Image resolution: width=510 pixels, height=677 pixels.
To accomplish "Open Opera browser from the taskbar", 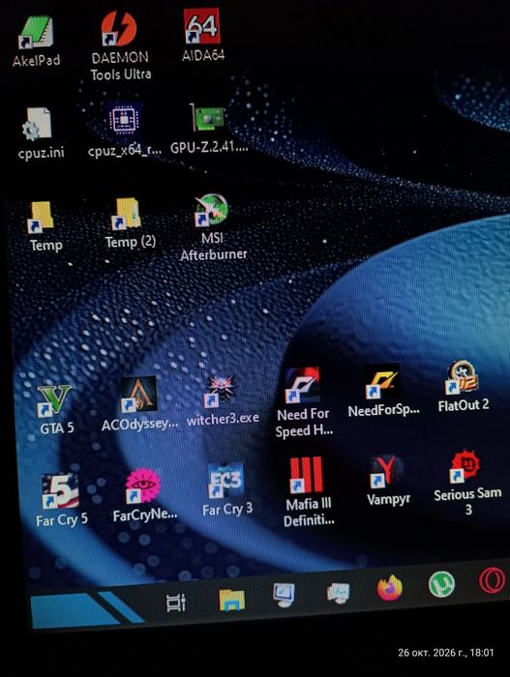I will 493,580.
